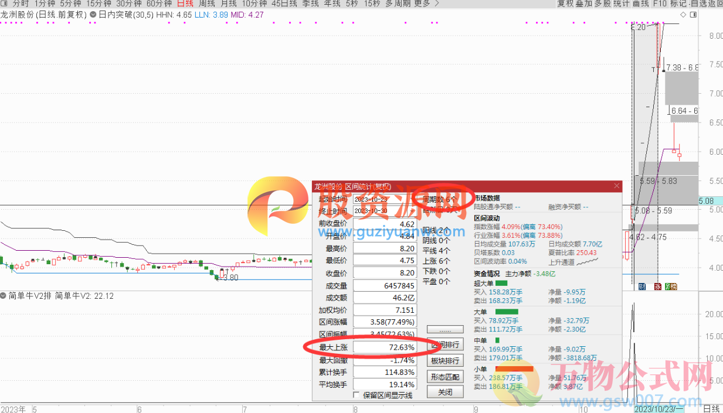
Task: Click the round icon before 日内突破 indicator
Action: click(93, 14)
